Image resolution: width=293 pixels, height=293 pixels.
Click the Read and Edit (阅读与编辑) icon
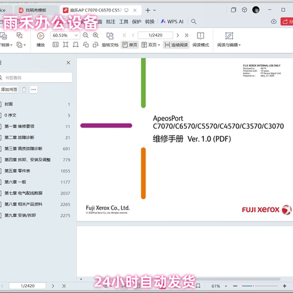click(229, 36)
